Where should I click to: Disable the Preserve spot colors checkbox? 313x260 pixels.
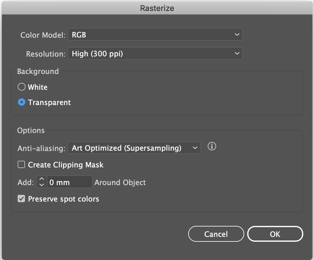(21, 199)
